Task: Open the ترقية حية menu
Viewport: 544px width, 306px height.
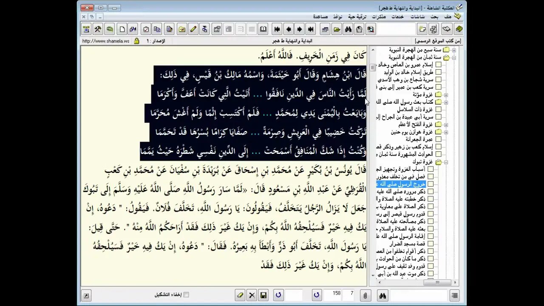Action: coord(357,17)
